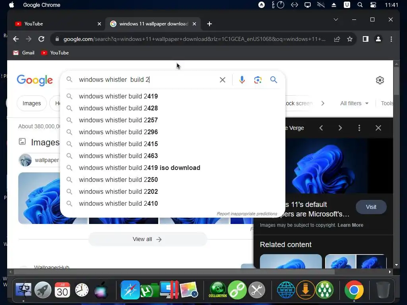Open the uTorrent icon in dock
Screen dimensions: 407x305
(x=149, y=290)
